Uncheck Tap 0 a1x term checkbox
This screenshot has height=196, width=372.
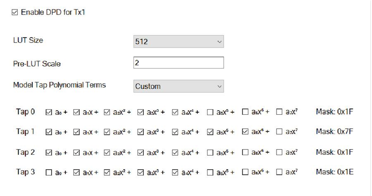tap(76, 112)
